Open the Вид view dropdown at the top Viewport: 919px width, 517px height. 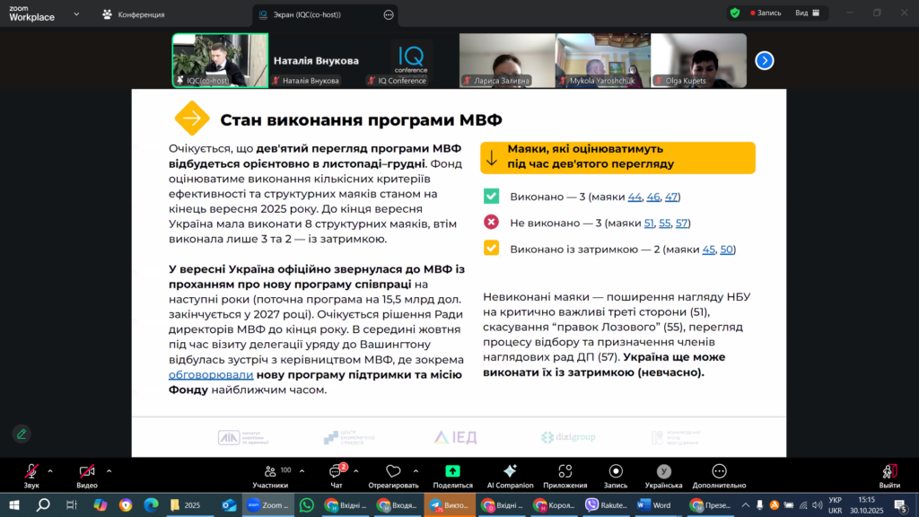coord(806,13)
